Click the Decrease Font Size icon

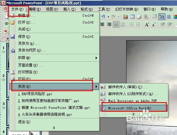point(154,24)
